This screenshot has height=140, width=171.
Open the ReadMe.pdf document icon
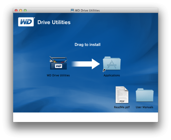click(x=122, y=95)
